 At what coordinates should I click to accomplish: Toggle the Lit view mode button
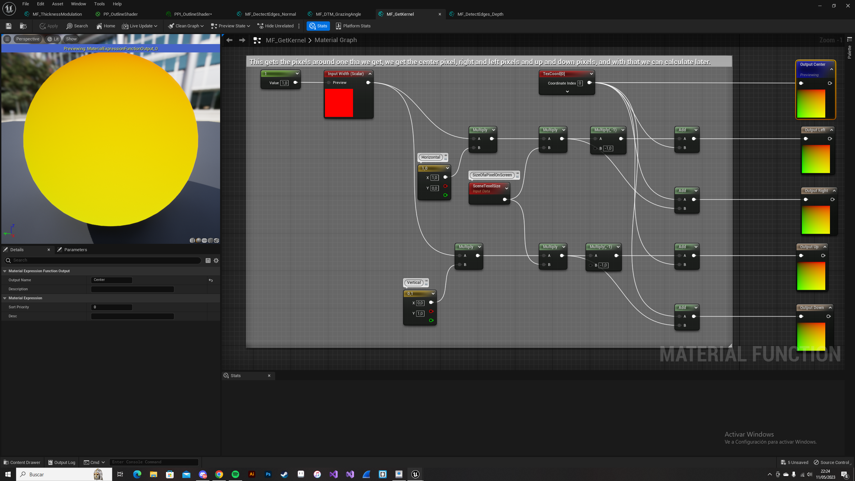(53, 39)
